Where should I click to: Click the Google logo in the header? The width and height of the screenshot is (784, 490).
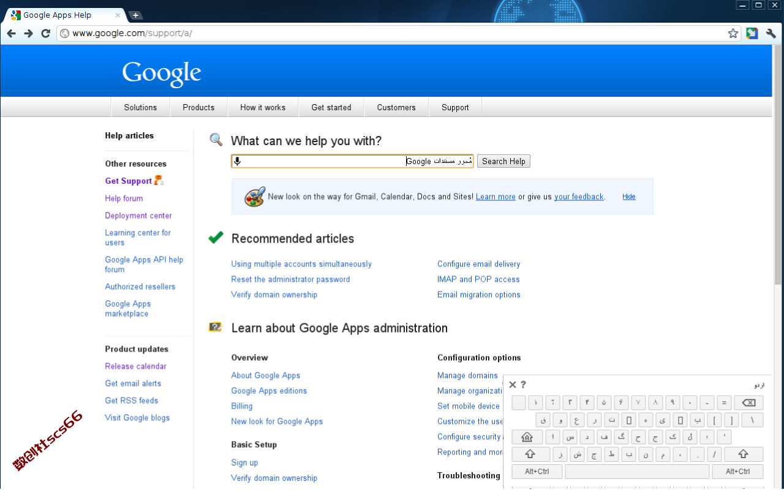162,73
